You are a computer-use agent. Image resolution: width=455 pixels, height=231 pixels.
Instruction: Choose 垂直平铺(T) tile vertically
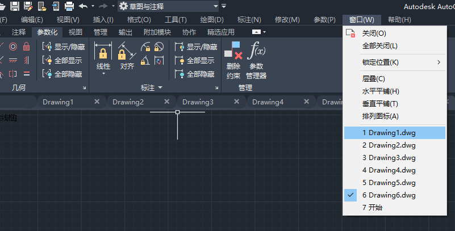coord(395,104)
